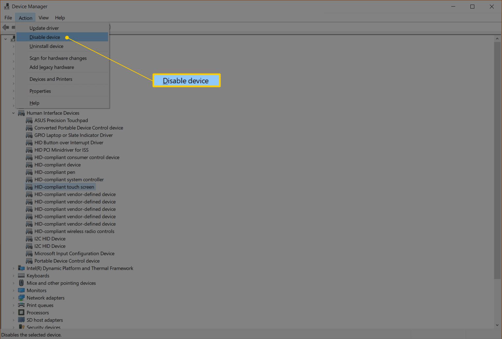Viewport: 502px width, 339px height.
Task: Click the Device Manager title bar icon
Action: tap(7, 6)
